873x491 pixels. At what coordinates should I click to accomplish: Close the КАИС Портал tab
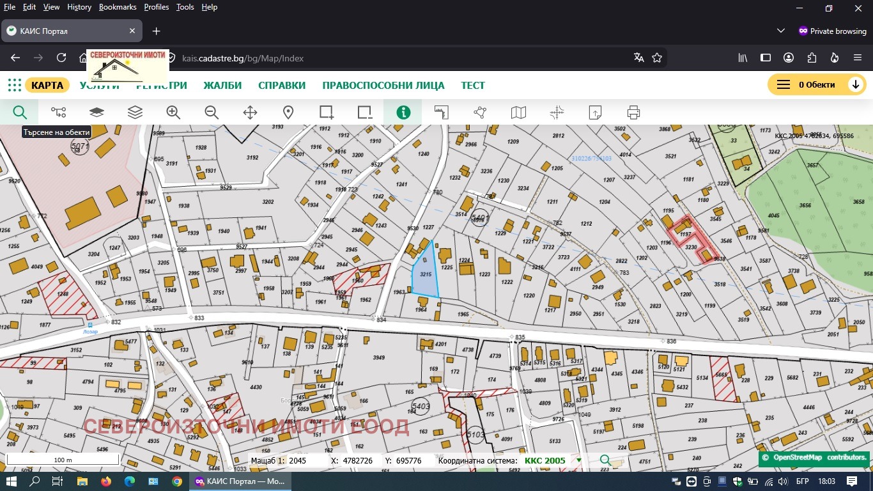point(132,31)
